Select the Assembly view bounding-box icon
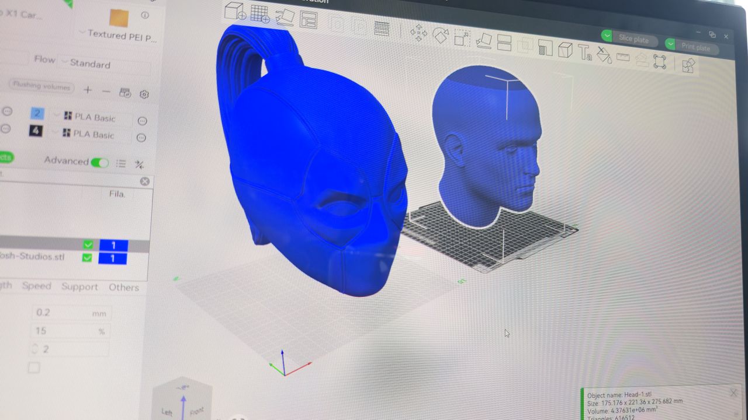Viewport: 748px width, 420px height. pos(660,61)
